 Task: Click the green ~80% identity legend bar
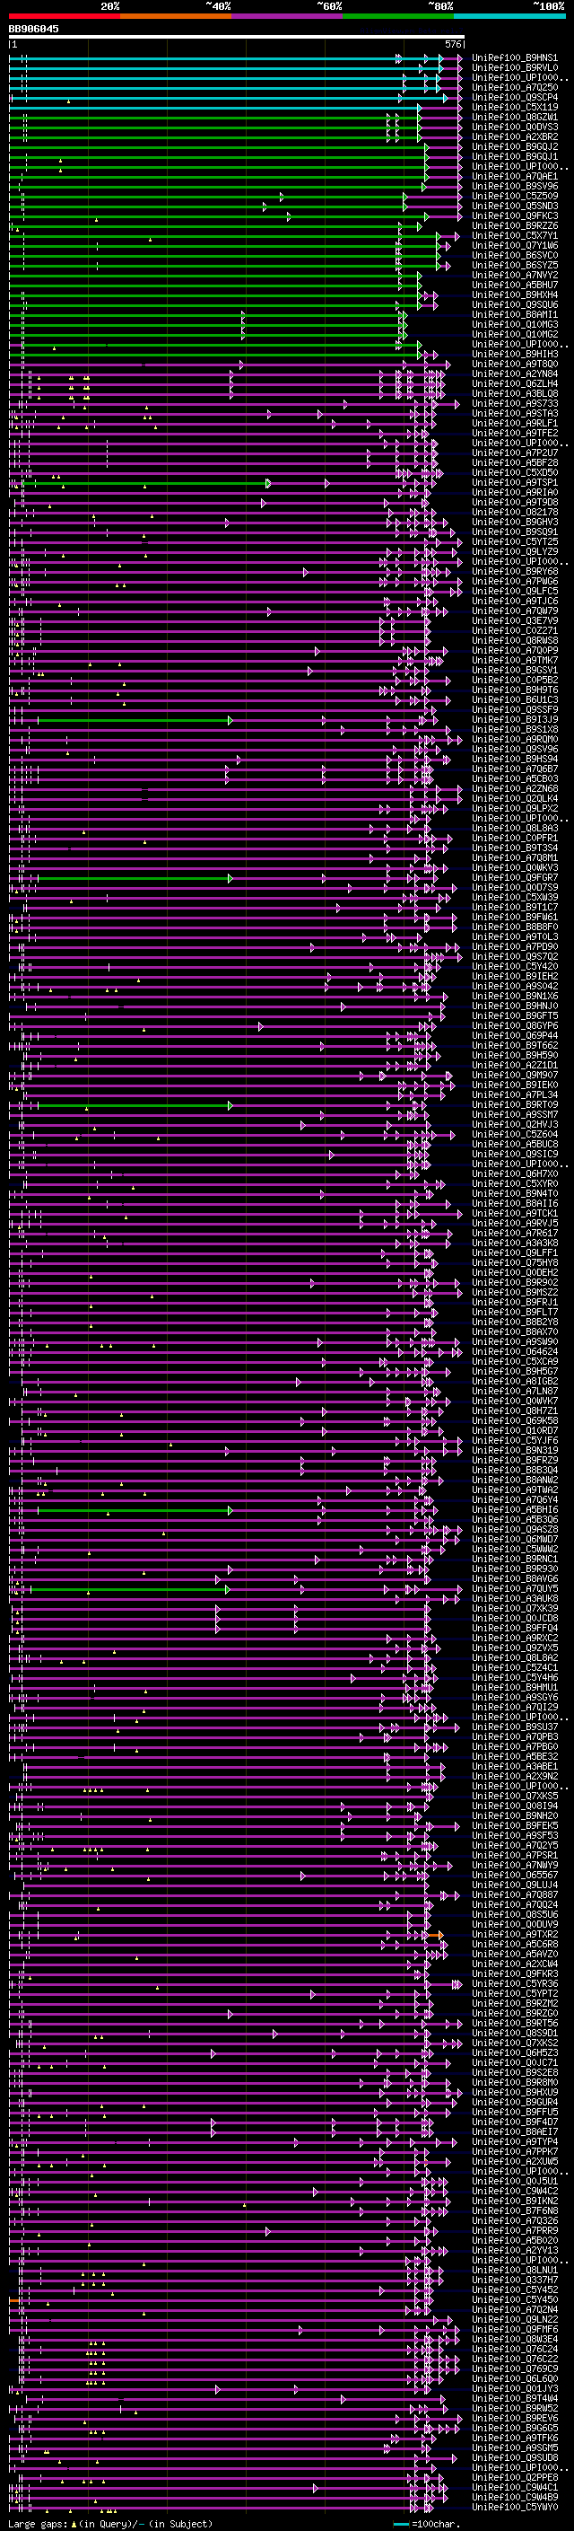click(x=398, y=16)
